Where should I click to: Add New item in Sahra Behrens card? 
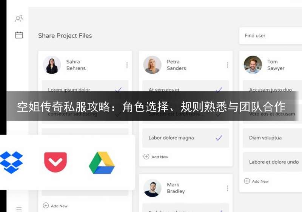pos(55,206)
